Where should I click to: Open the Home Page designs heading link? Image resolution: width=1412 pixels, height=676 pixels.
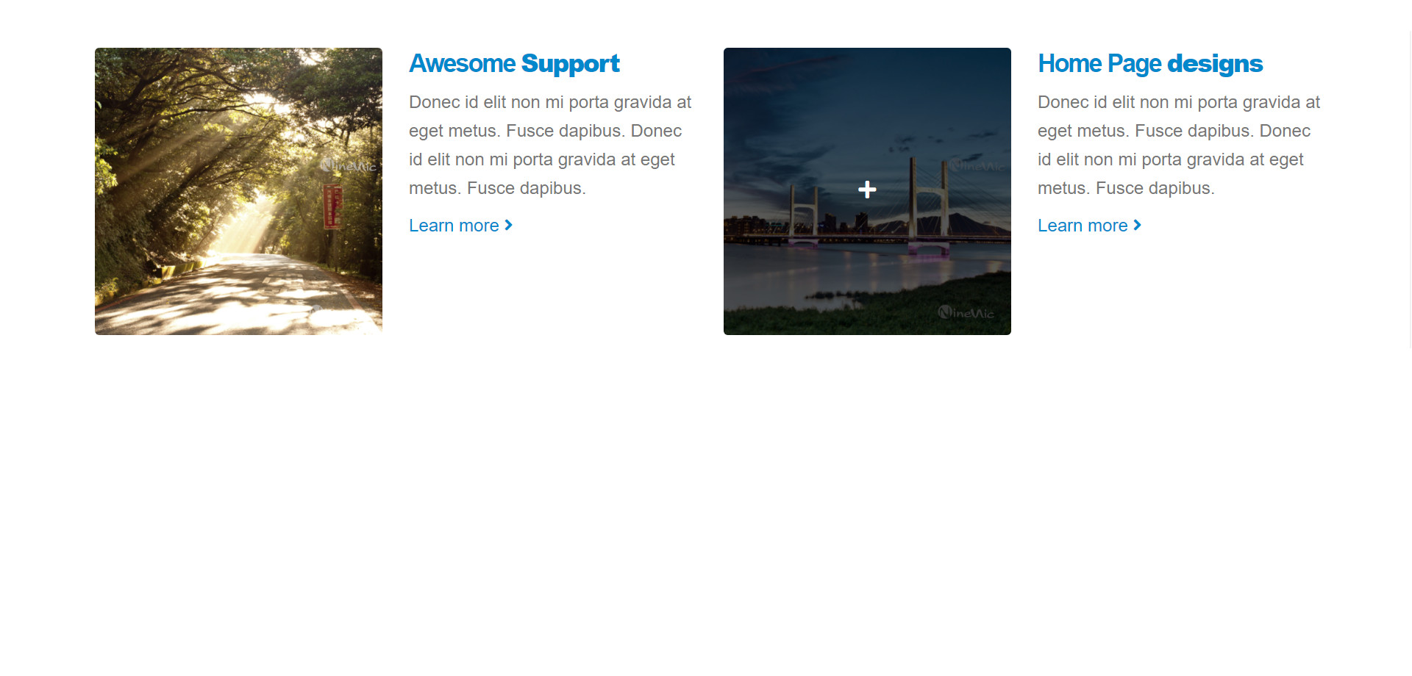(1150, 64)
